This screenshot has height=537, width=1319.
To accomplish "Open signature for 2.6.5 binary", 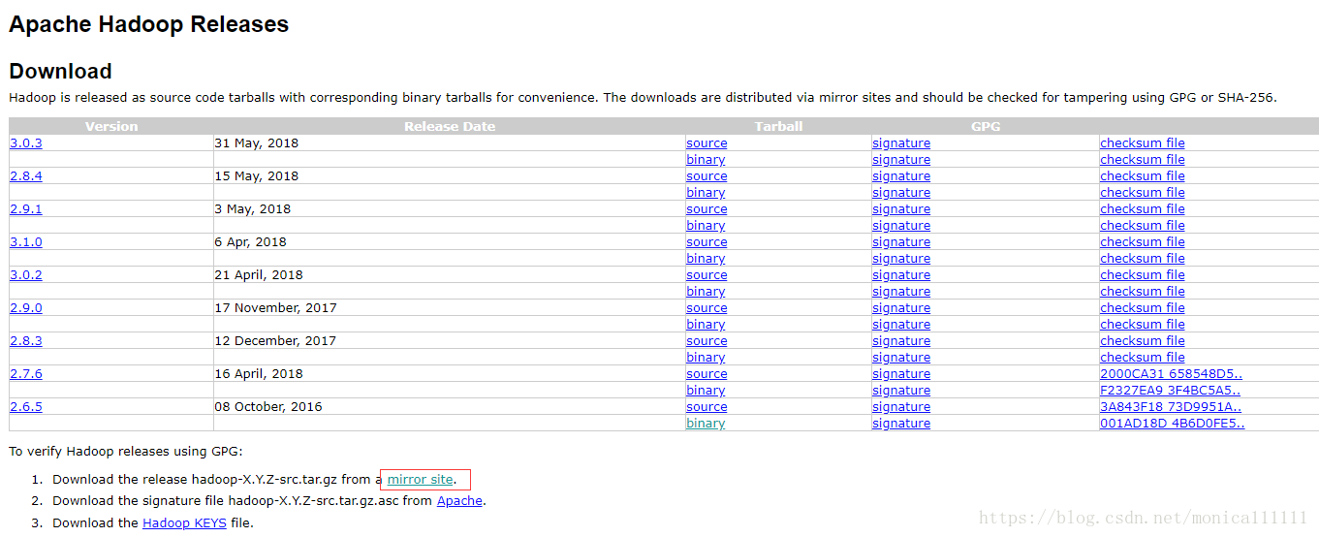I will coord(901,424).
